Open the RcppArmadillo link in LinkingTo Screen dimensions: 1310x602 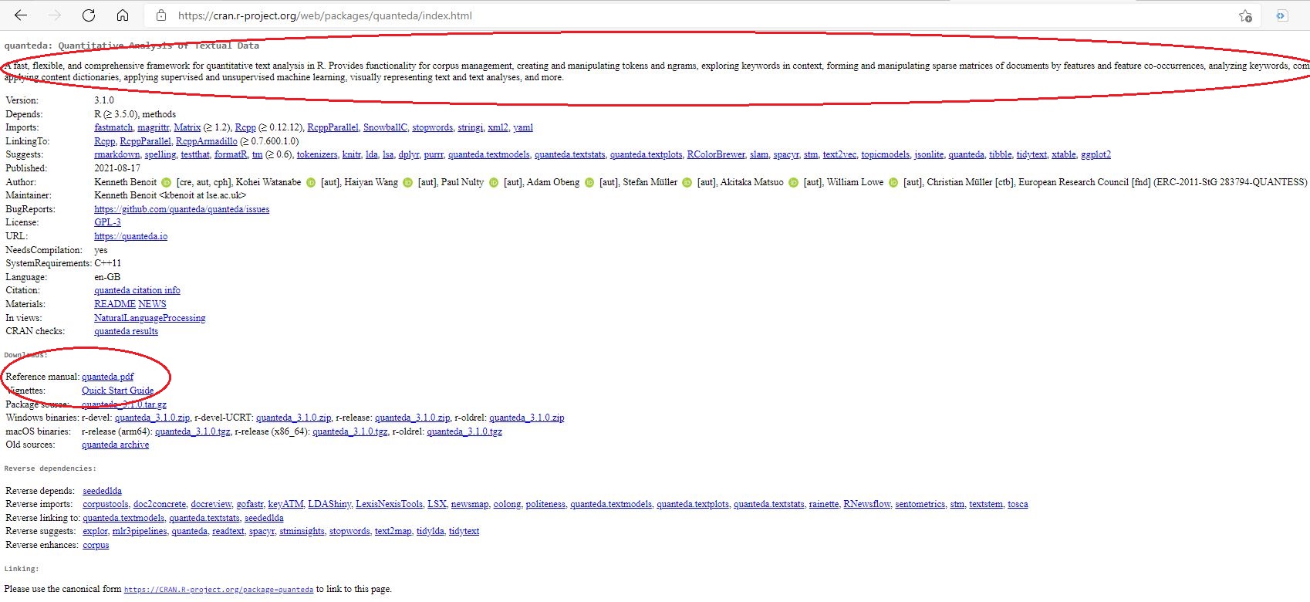click(x=207, y=141)
